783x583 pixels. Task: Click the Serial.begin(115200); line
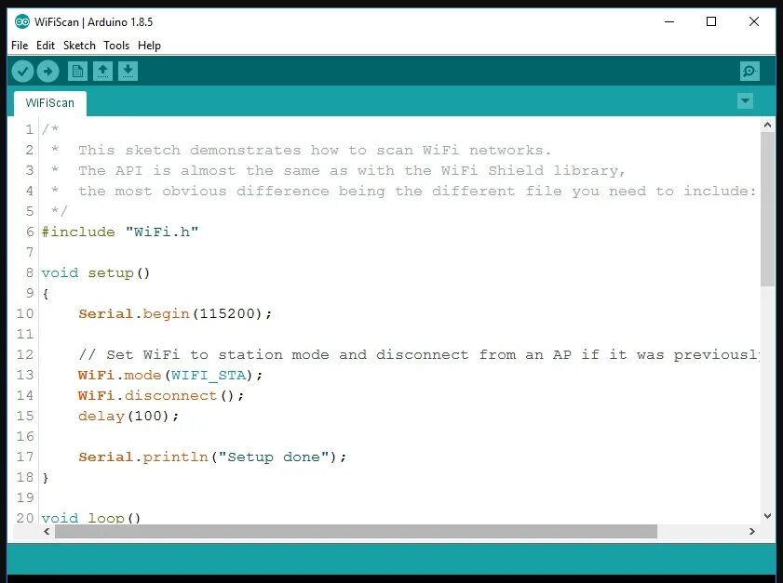(175, 313)
